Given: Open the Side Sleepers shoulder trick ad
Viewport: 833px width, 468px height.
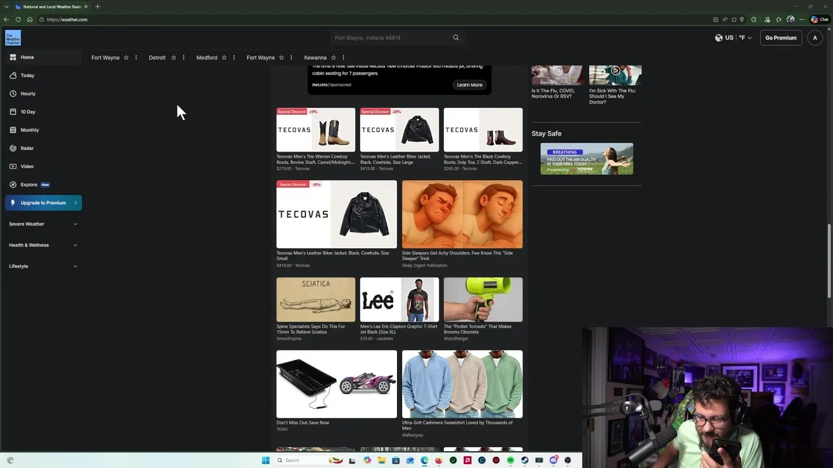Looking at the screenshot, I should click(462, 224).
